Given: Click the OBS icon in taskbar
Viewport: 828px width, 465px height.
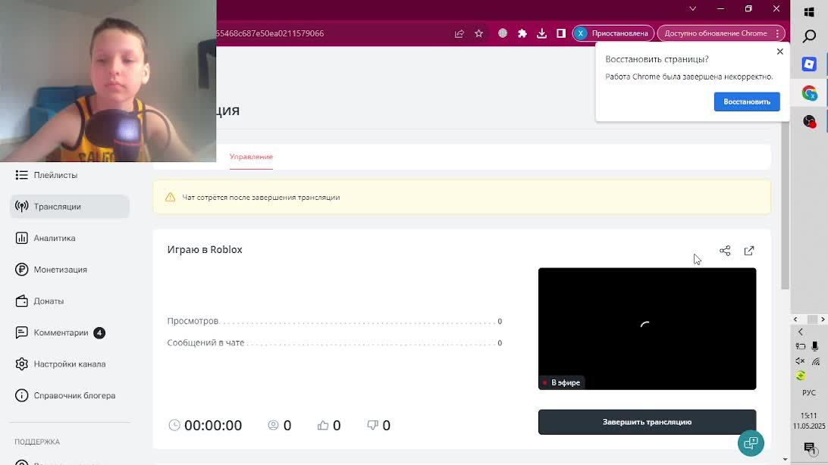Looking at the screenshot, I should pyautogui.click(x=809, y=122).
